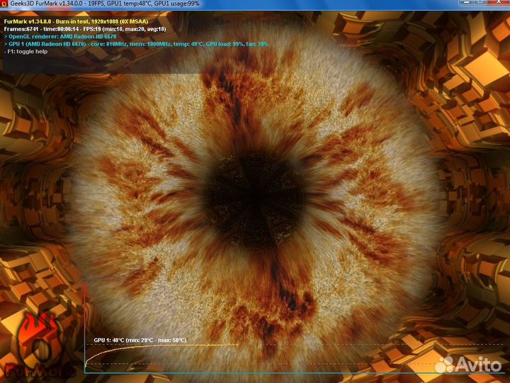Click the FurMark flame logo in the corner
510x383 pixels.
pyautogui.click(x=39, y=345)
